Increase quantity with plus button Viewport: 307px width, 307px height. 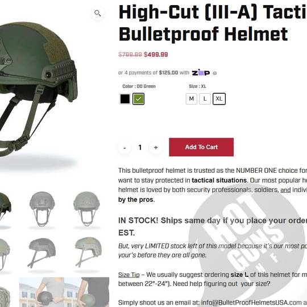coord(156,147)
